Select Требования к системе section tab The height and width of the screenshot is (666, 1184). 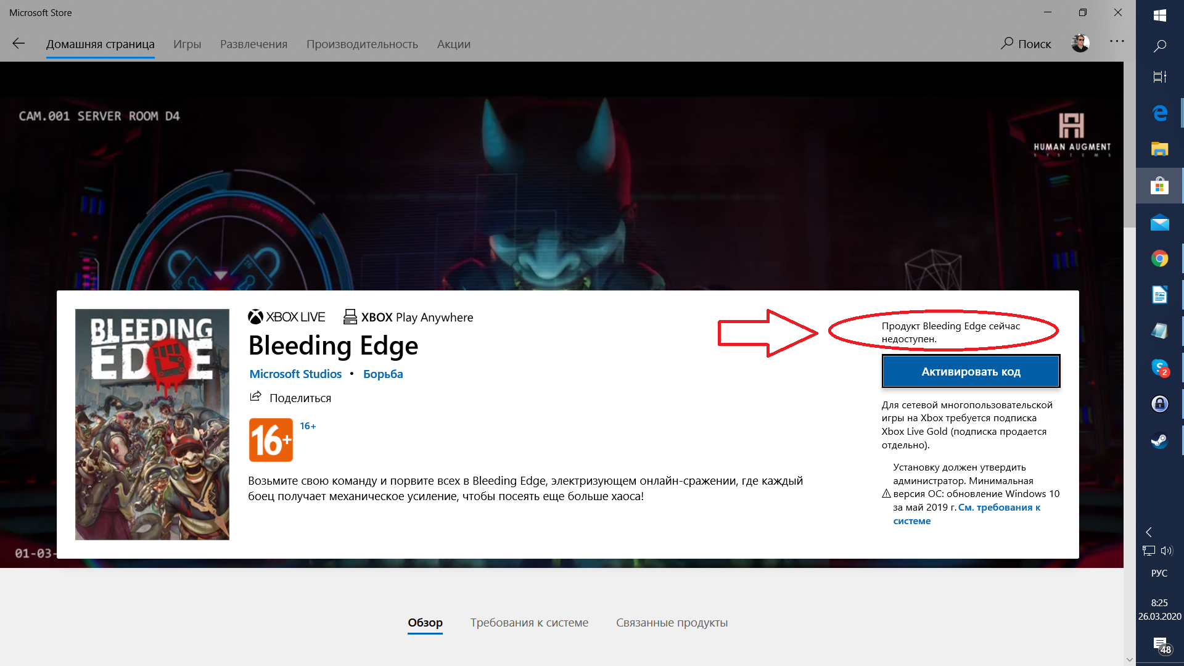click(529, 622)
